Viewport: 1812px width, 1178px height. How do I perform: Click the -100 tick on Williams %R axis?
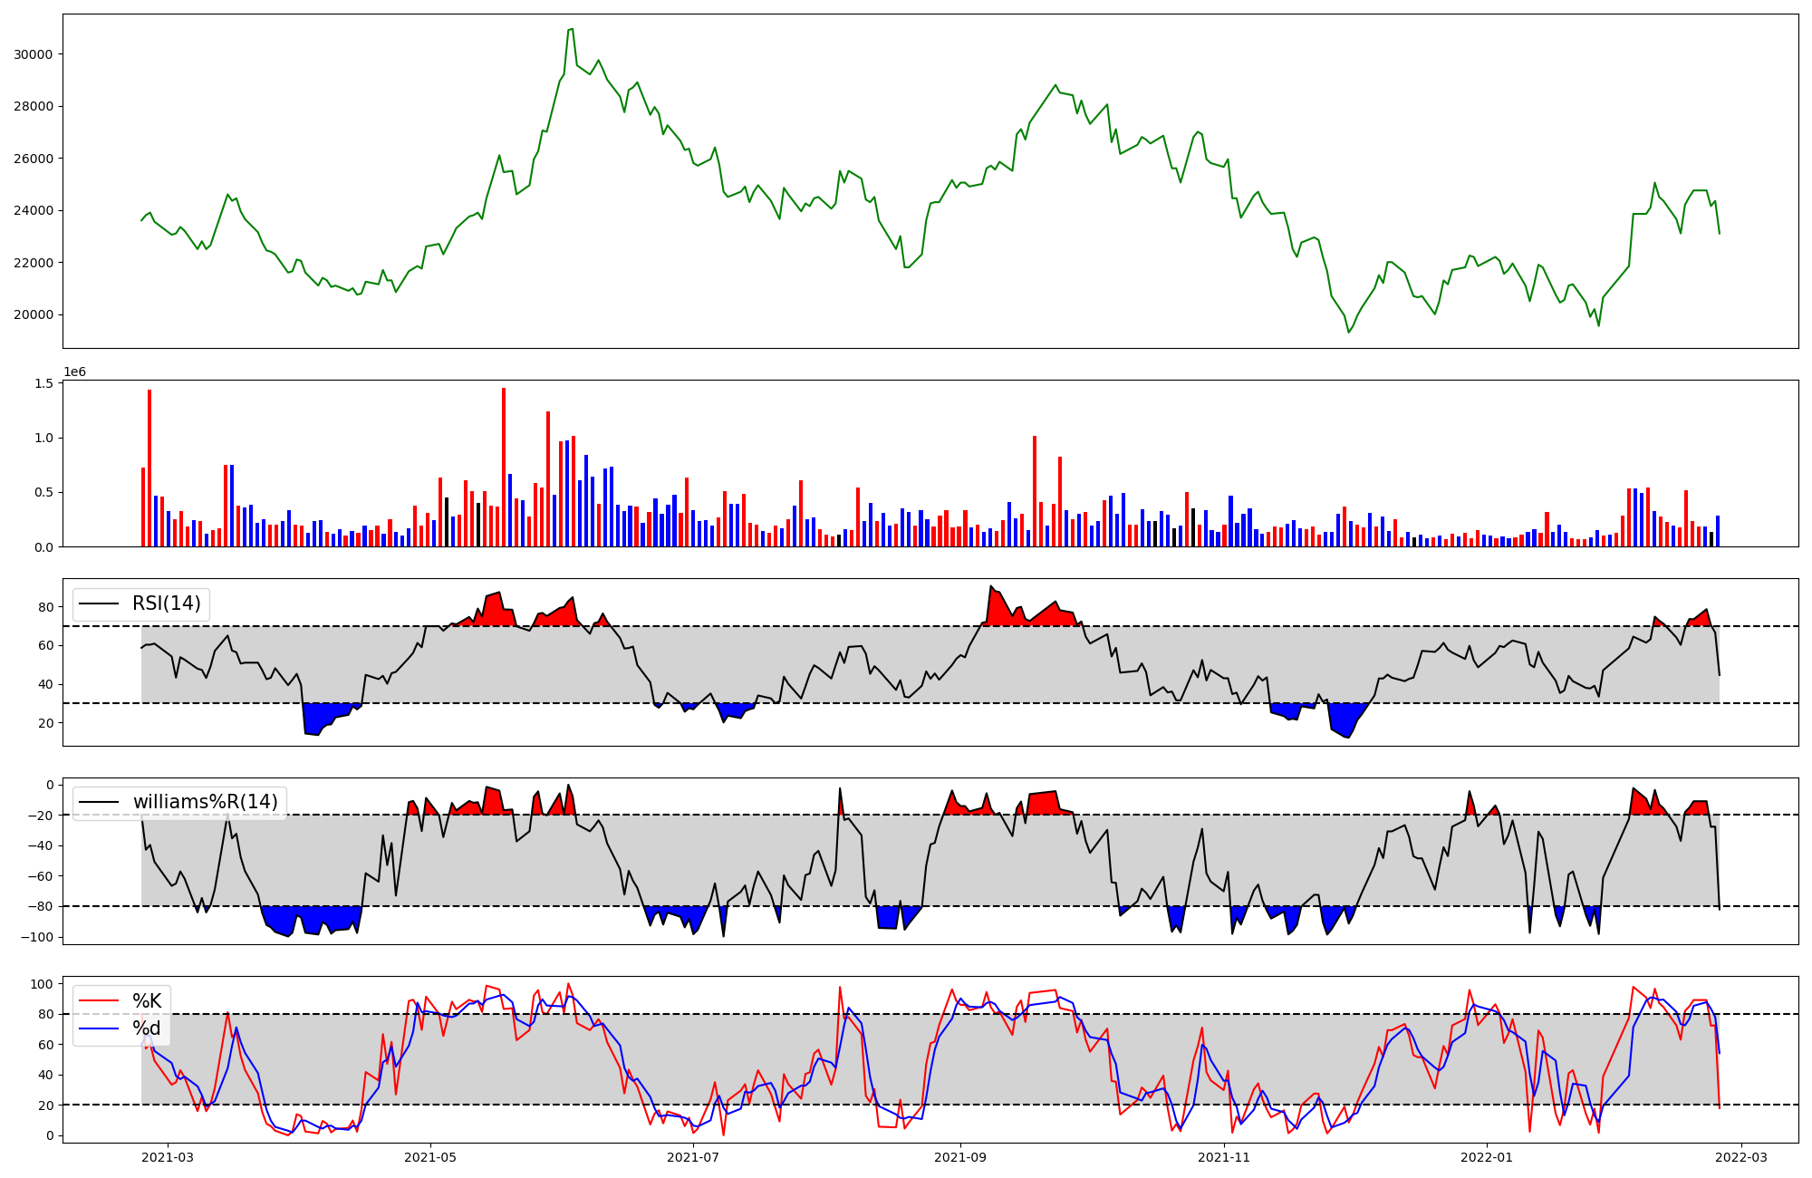[x=36, y=937]
